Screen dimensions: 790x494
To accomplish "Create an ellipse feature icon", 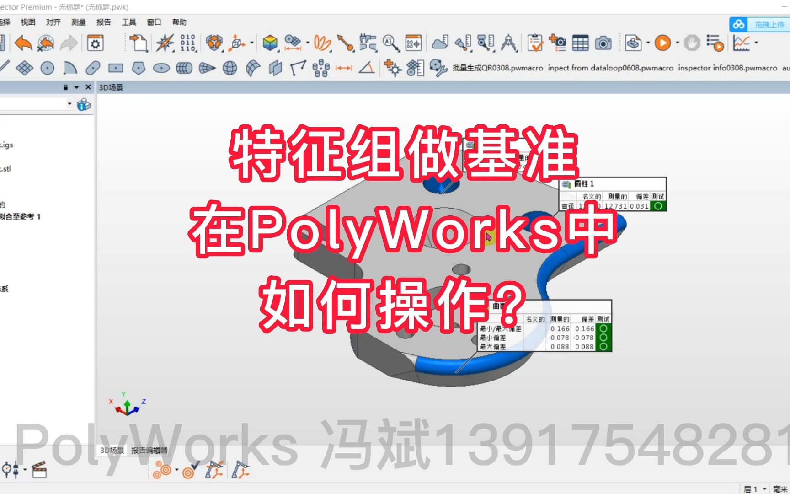I will click(x=161, y=68).
